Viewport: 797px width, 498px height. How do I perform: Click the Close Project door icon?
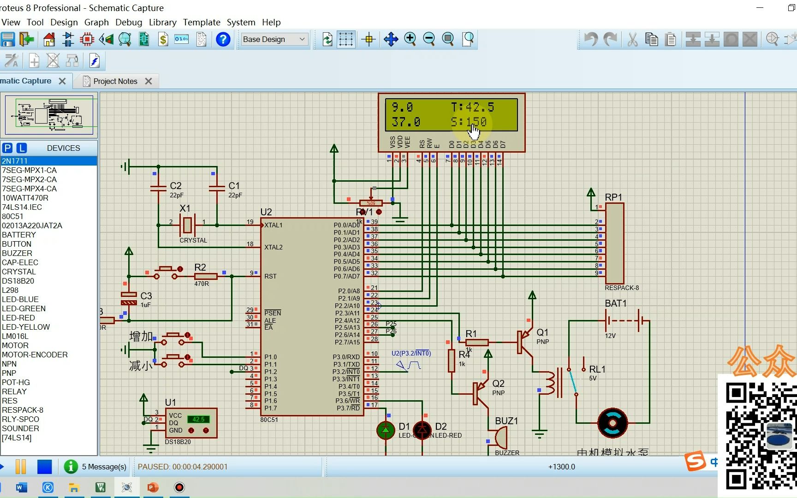pos(27,39)
